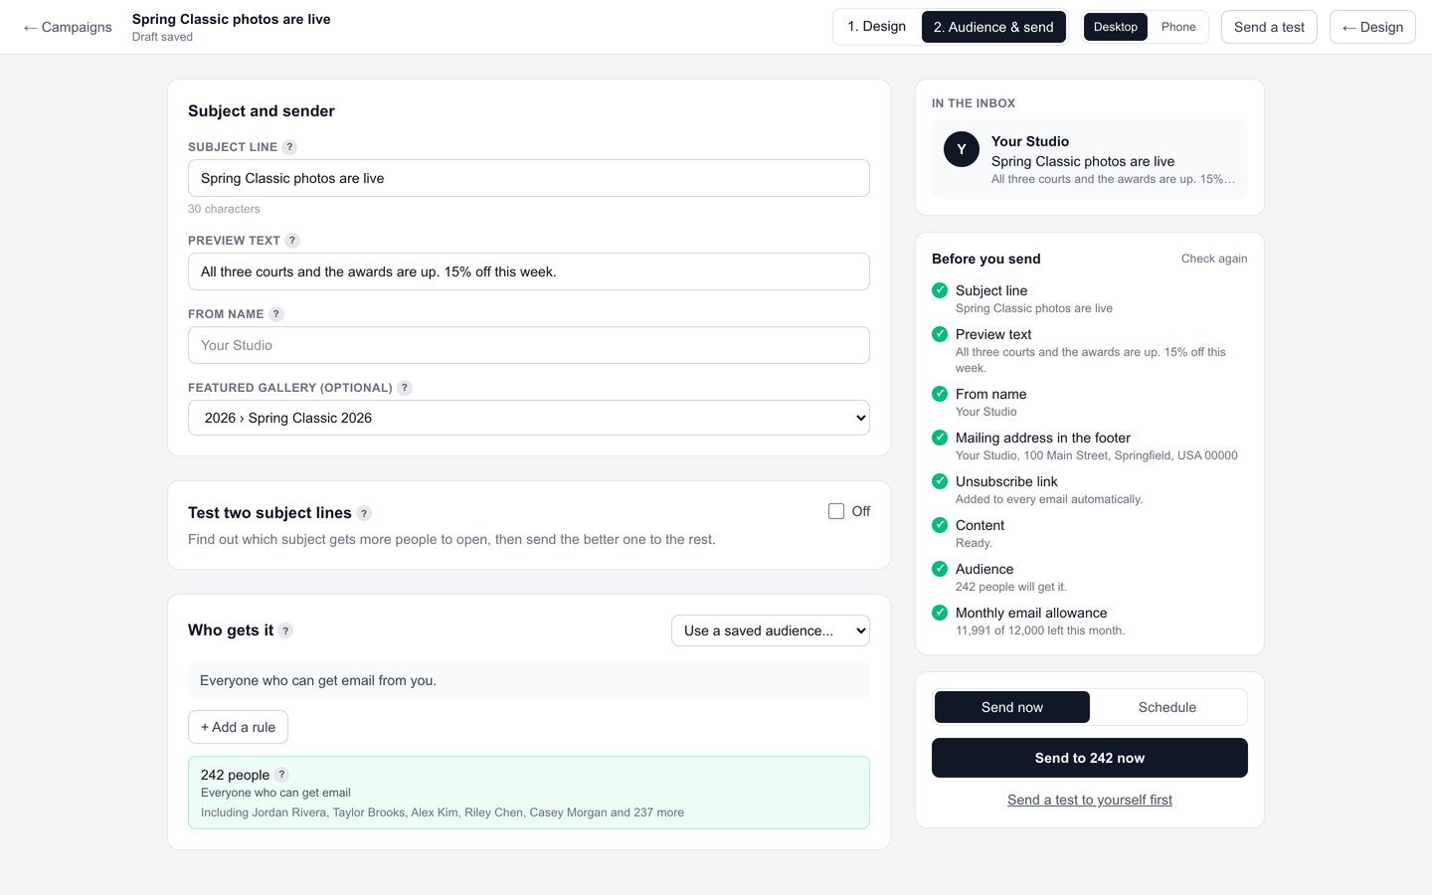1432x895 pixels.
Task: Click green check icon for Content
Action: tap(940, 525)
